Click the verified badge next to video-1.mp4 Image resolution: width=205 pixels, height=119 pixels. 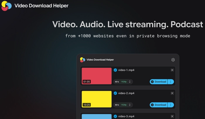115,70
